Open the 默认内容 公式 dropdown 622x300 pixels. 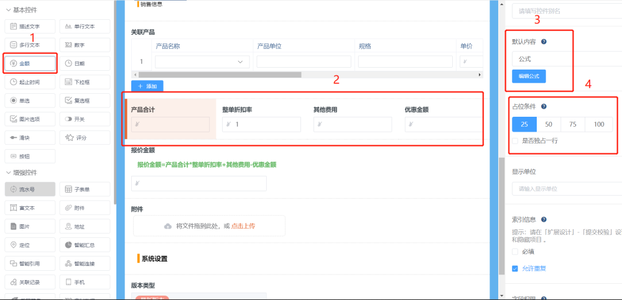pos(567,59)
